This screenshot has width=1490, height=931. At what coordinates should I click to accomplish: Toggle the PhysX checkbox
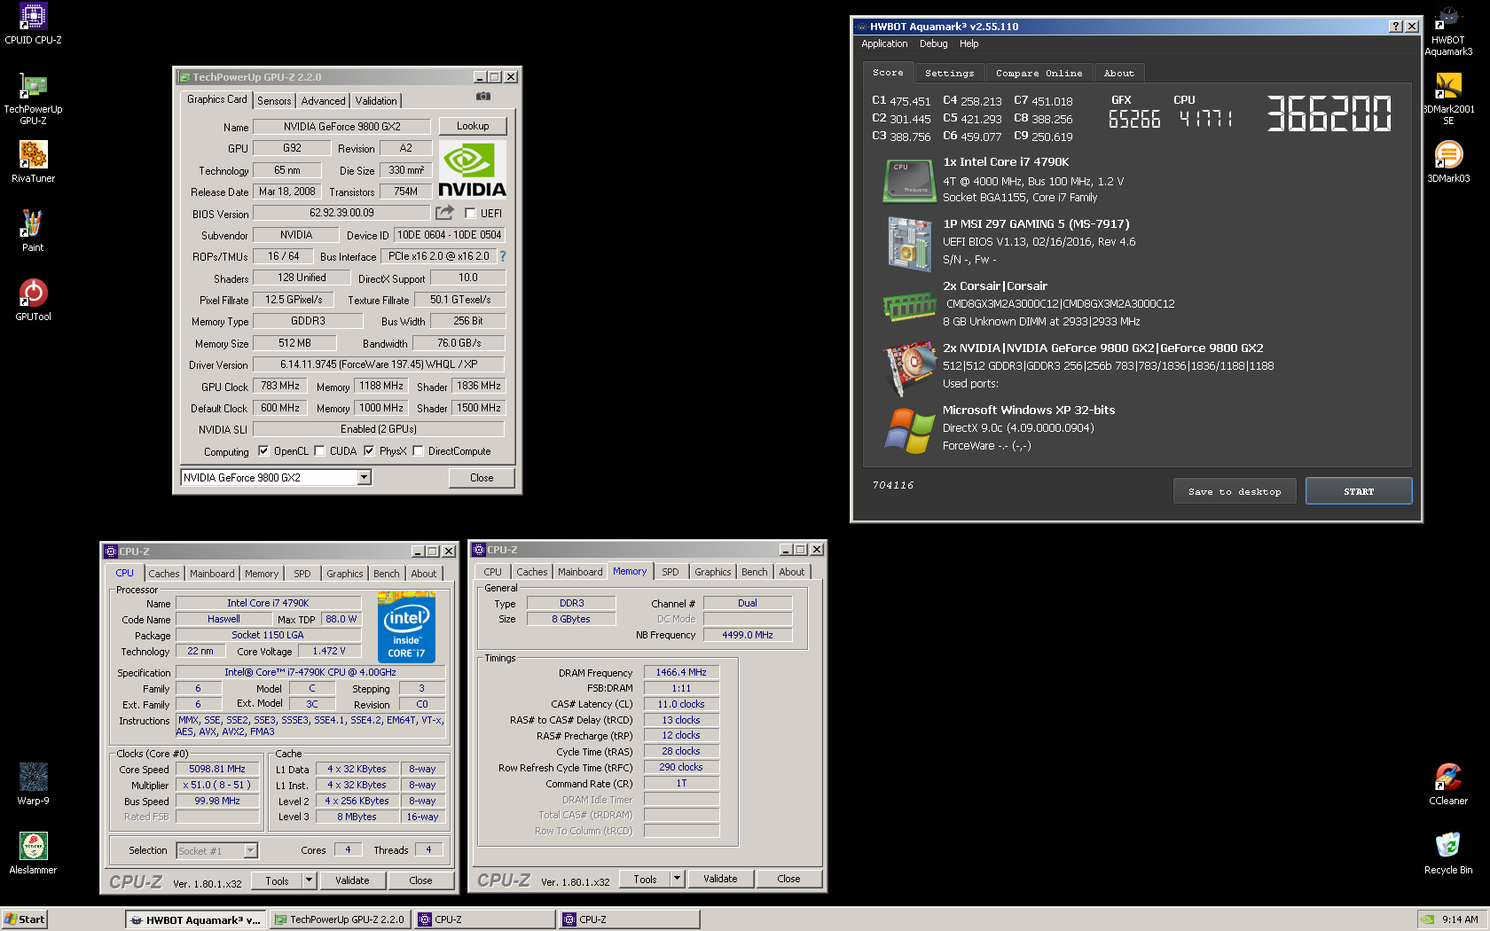[x=369, y=450]
